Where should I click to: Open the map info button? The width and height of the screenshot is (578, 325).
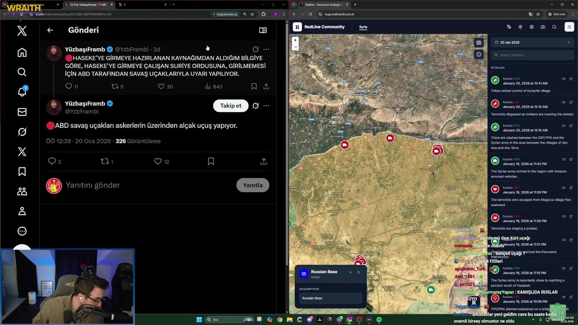[x=479, y=55]
